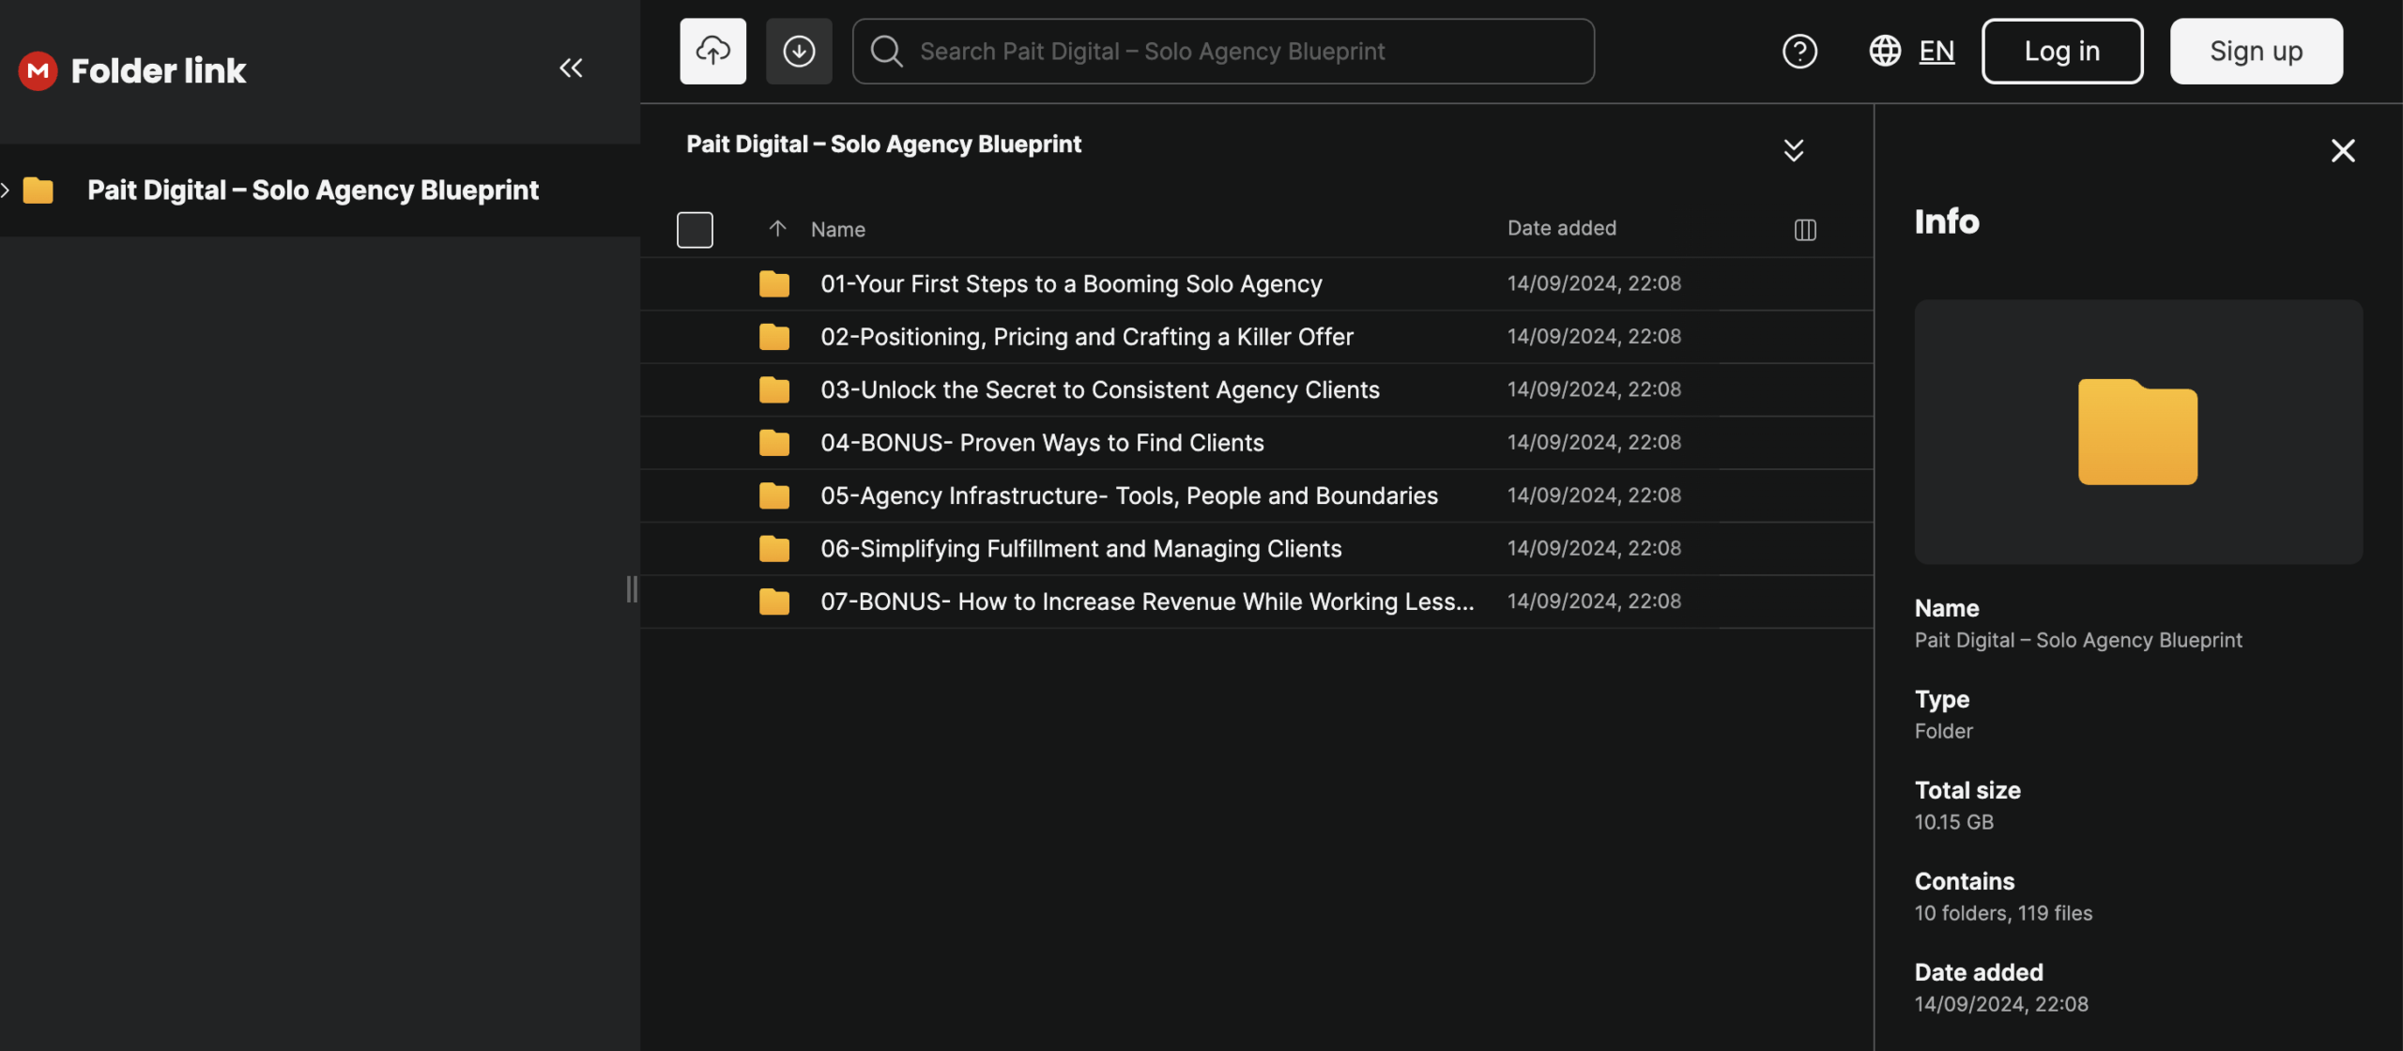This screenshot has height=1051, width=2403.
Task: Tick the select-all checkbox
Action: 695,230
